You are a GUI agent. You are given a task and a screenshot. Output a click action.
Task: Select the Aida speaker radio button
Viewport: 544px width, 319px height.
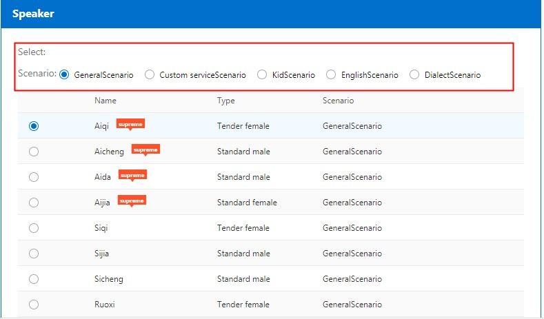(x=34, y=177)
